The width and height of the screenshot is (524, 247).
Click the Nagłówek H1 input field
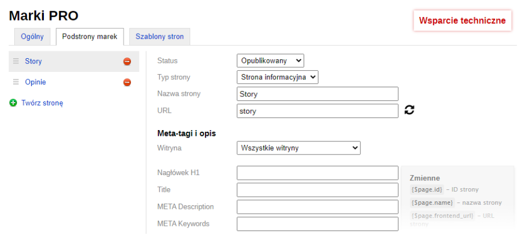pyautogui.click(x=317, y=173)
